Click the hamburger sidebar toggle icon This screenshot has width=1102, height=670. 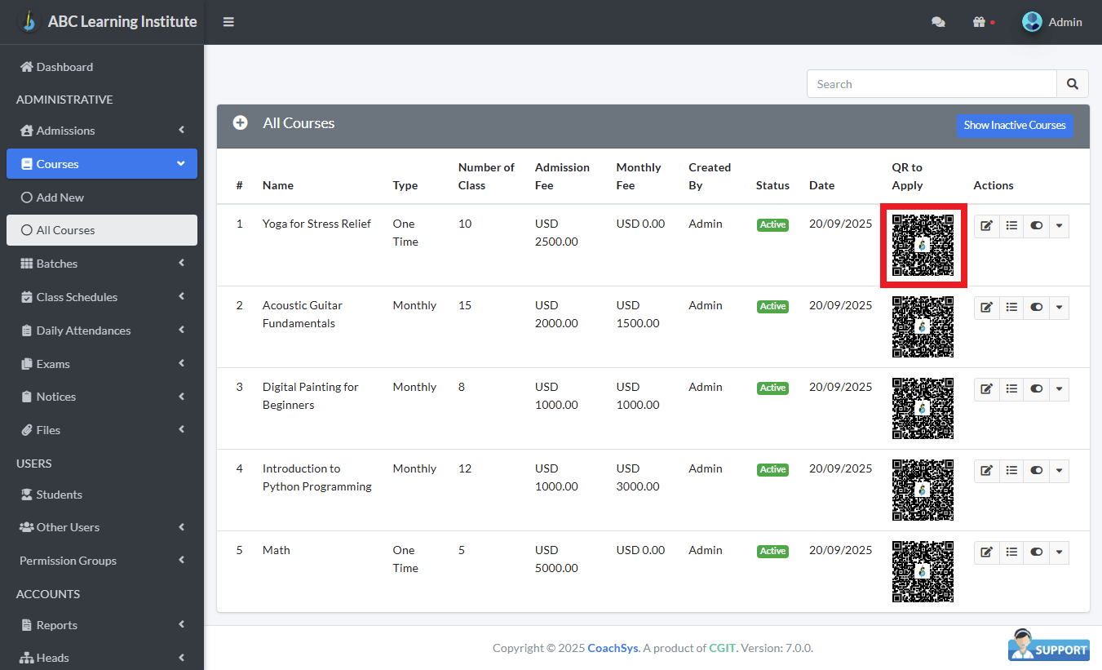pyautogui.click(x=228, y=22)
